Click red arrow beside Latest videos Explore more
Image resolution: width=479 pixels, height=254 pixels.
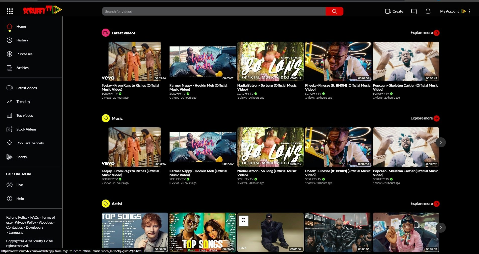click(437, 33)
